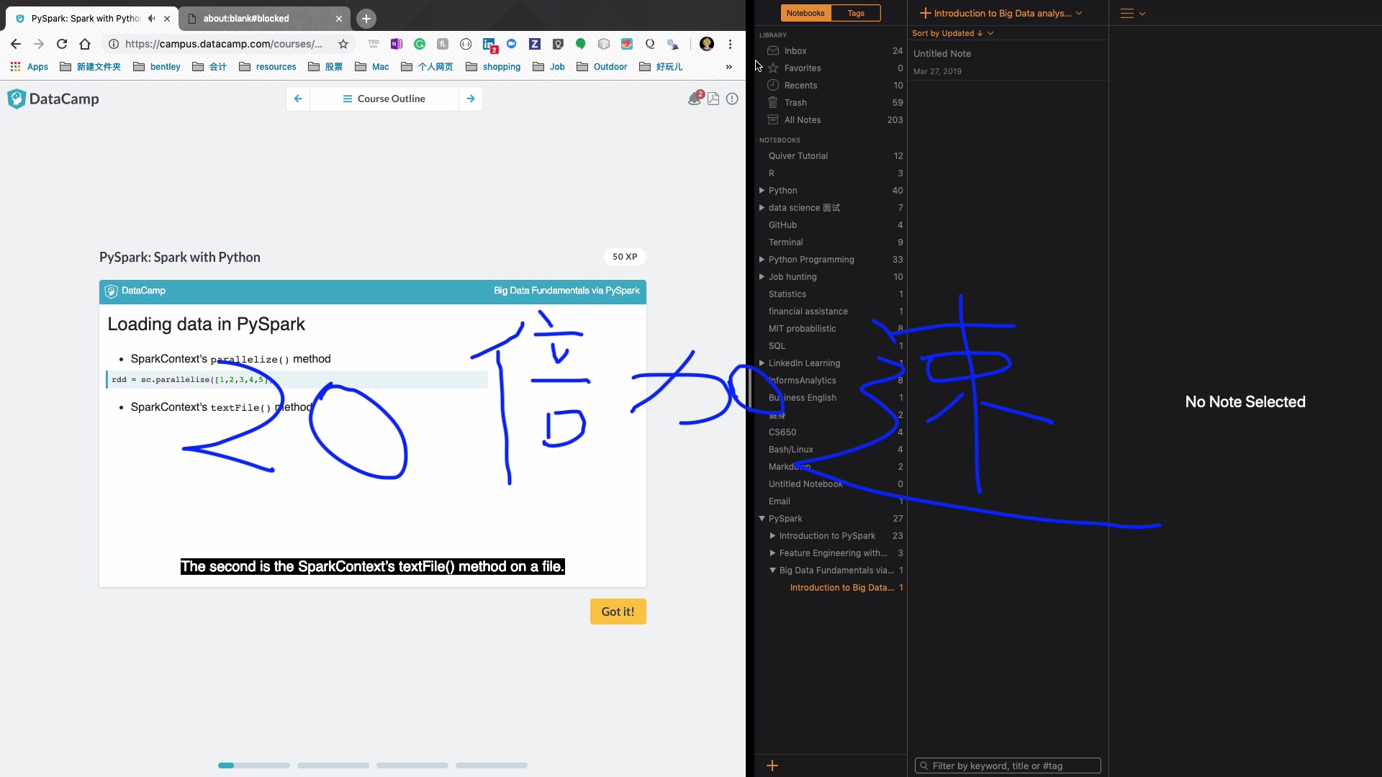Click the Chrome address bar URL
Image resolution: width=1382 pixels, height=777 pixels.
[x=223, y=44]
